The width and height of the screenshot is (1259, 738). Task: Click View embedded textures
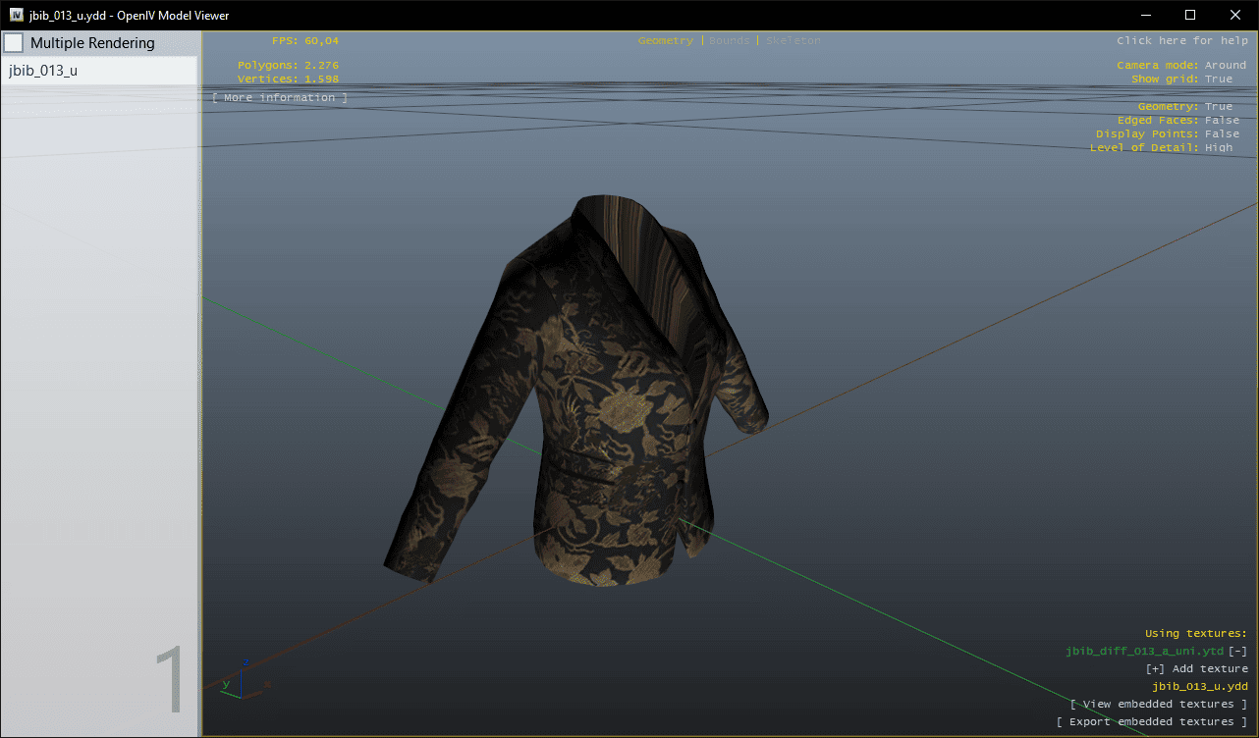pos(1158,705)
